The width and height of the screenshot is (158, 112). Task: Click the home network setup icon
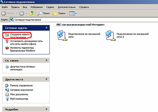pos(7,41)
